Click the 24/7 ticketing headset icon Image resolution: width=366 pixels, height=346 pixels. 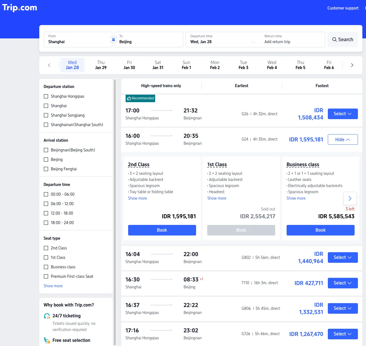[47, 316]
